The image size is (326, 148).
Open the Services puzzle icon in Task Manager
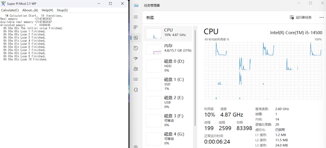click(136, 90)
